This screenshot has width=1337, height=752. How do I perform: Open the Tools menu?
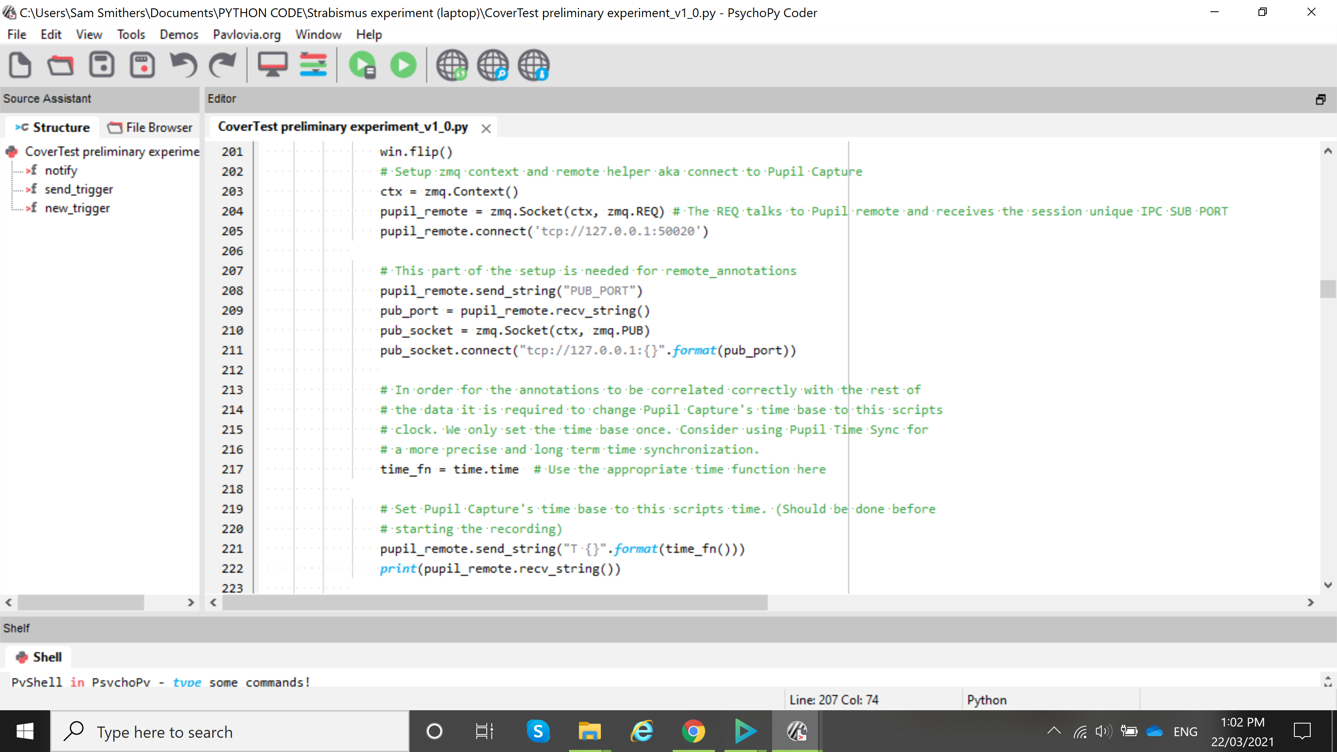click(x=131, y=34)
